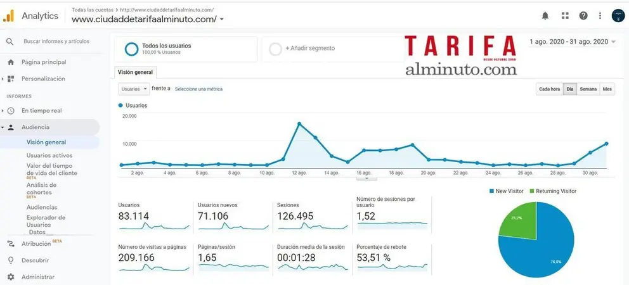Click the green Returning Visitor legend swatch

[532, 191]
